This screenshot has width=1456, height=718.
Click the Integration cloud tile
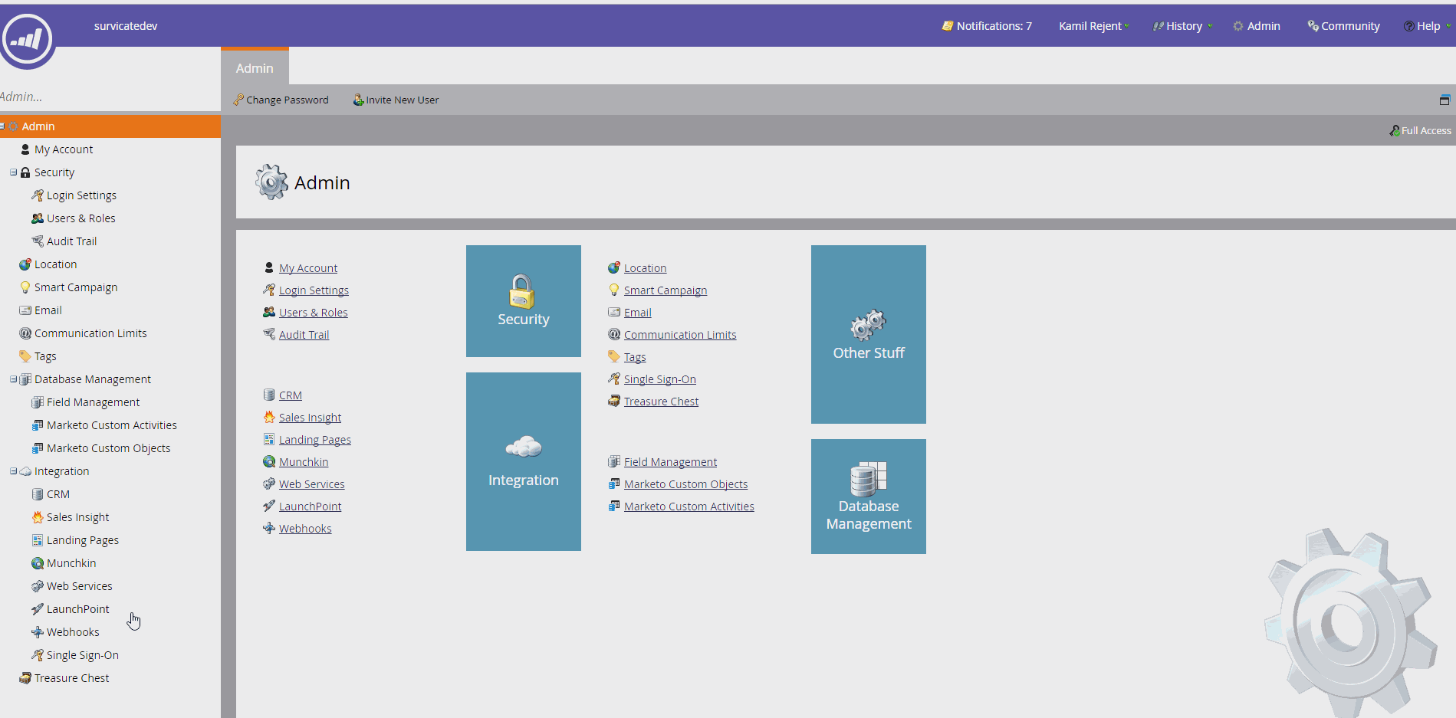(x=524, y=461)
